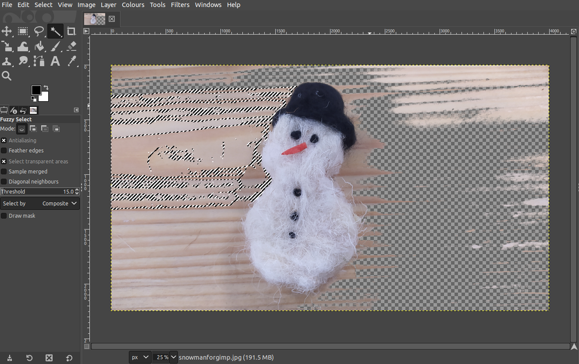
Task: Choose the Bucket Fill tool
Action: coord(39,46)
